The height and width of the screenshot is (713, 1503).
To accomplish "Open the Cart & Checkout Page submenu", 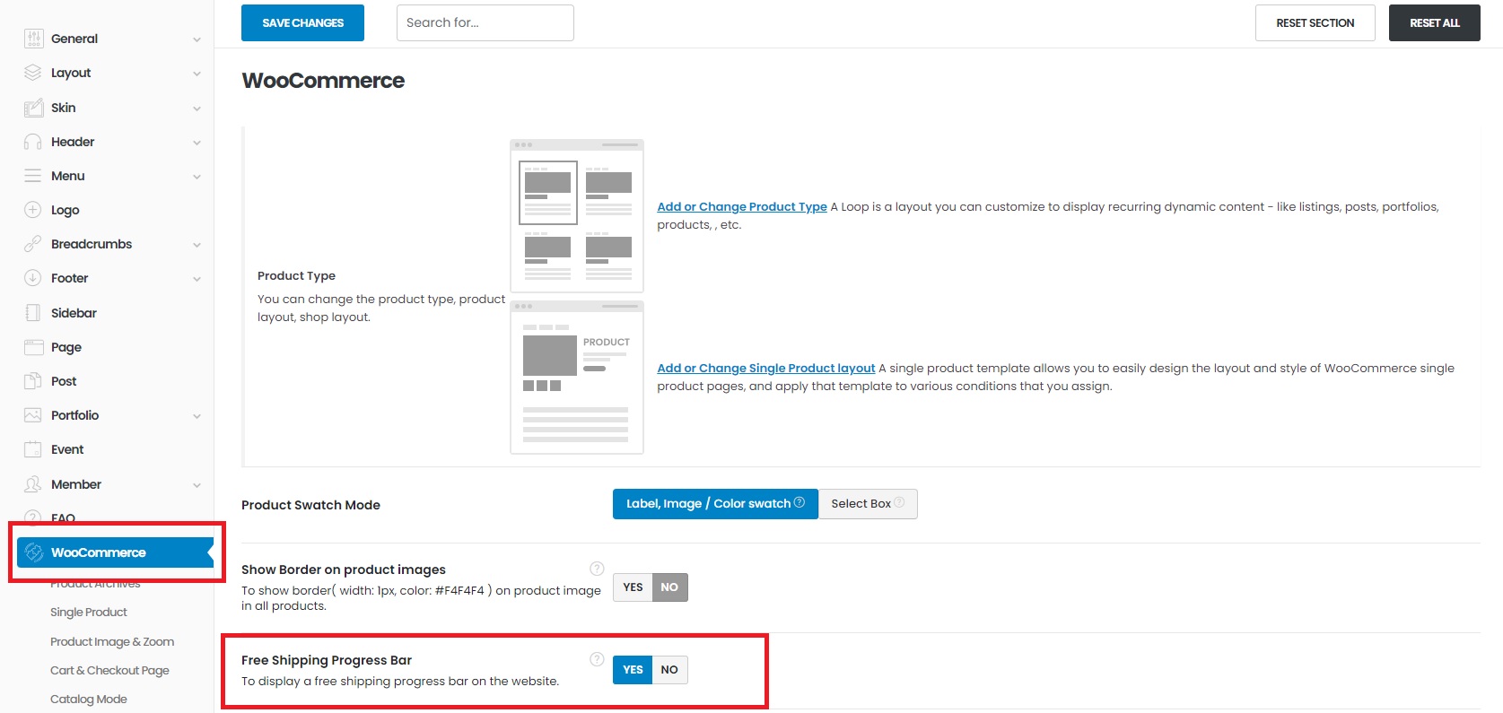I will [x=109, y=671].
